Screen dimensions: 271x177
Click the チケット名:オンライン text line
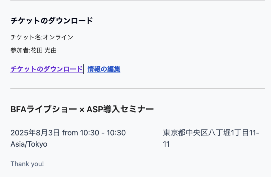(x=42, y=37)
